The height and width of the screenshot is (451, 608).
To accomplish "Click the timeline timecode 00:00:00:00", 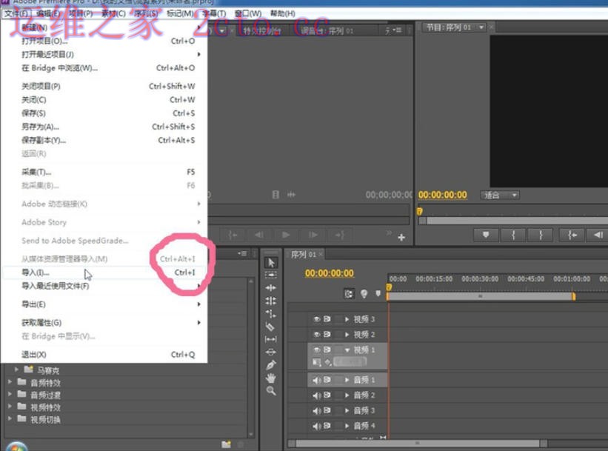I will point(330,273).
